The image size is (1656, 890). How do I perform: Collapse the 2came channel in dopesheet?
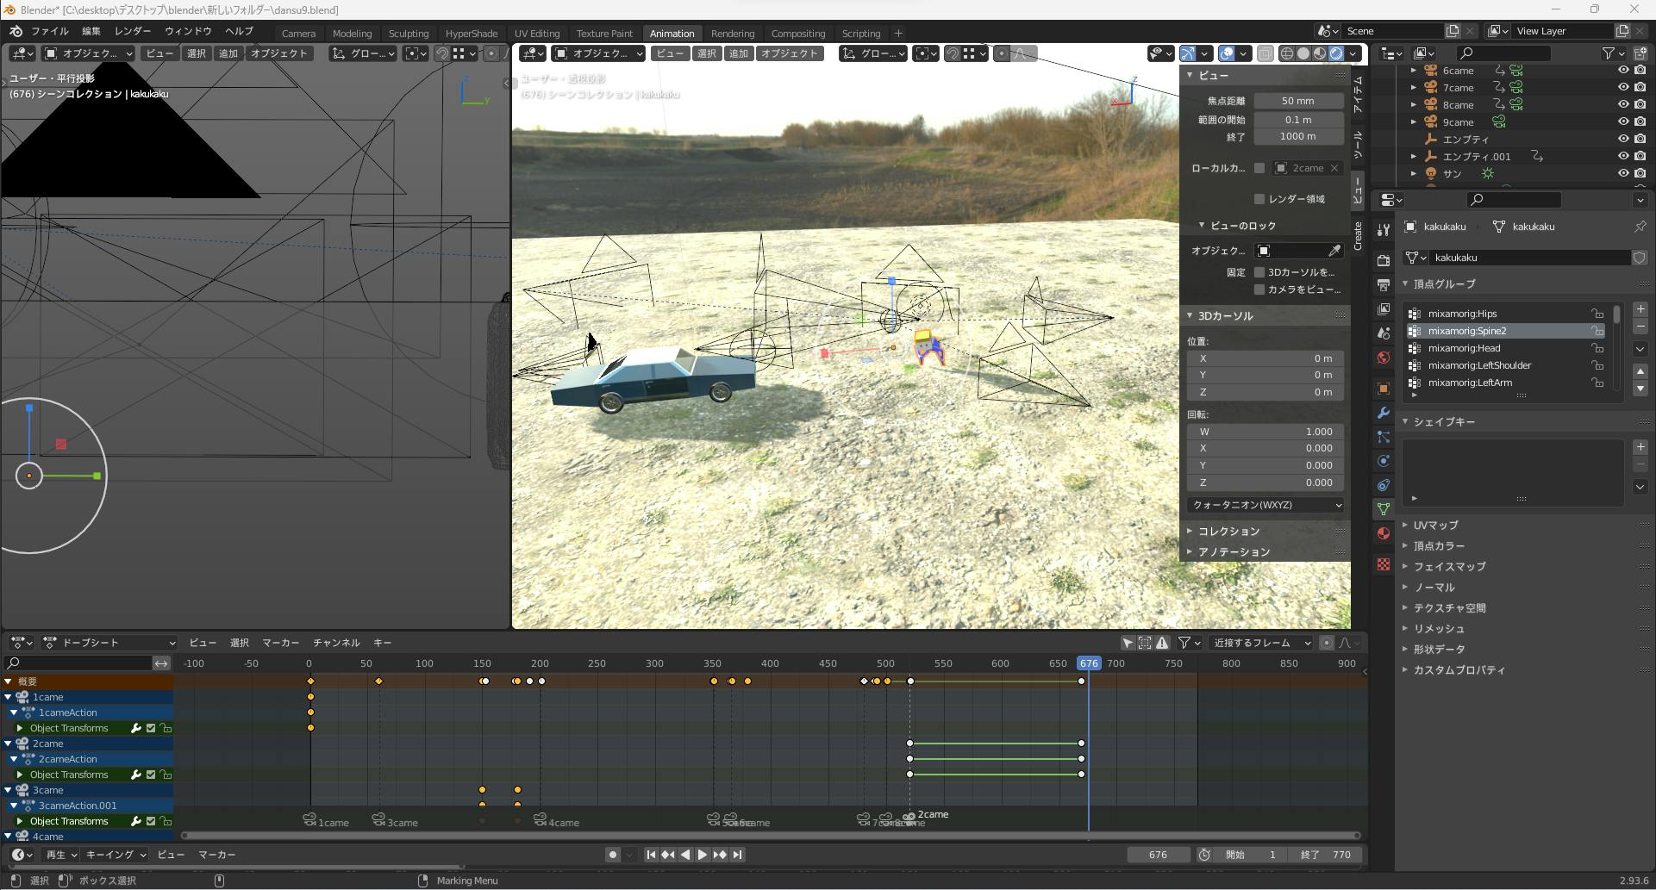tap(9, 744)
